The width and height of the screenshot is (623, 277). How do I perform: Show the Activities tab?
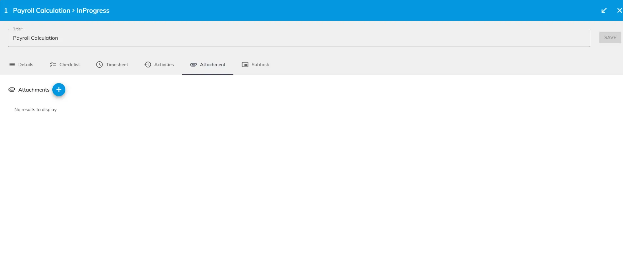coord(164,65)
